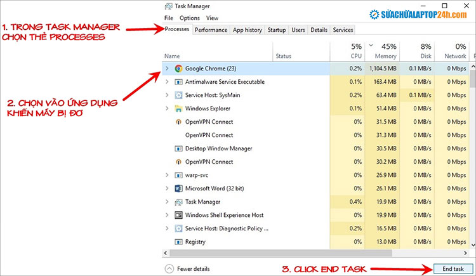The height and width of the screenshot is (276, 476).
Task: Click the warp-svc process icon
Action: tap(178, 175)
